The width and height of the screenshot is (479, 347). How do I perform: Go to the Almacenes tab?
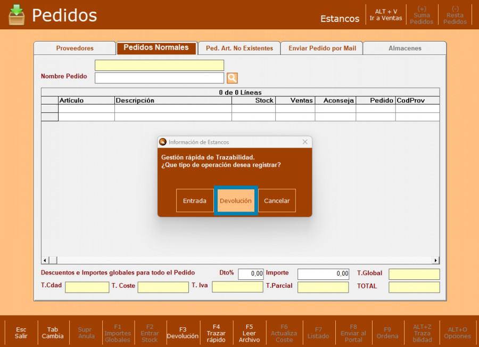click(405, 48)
